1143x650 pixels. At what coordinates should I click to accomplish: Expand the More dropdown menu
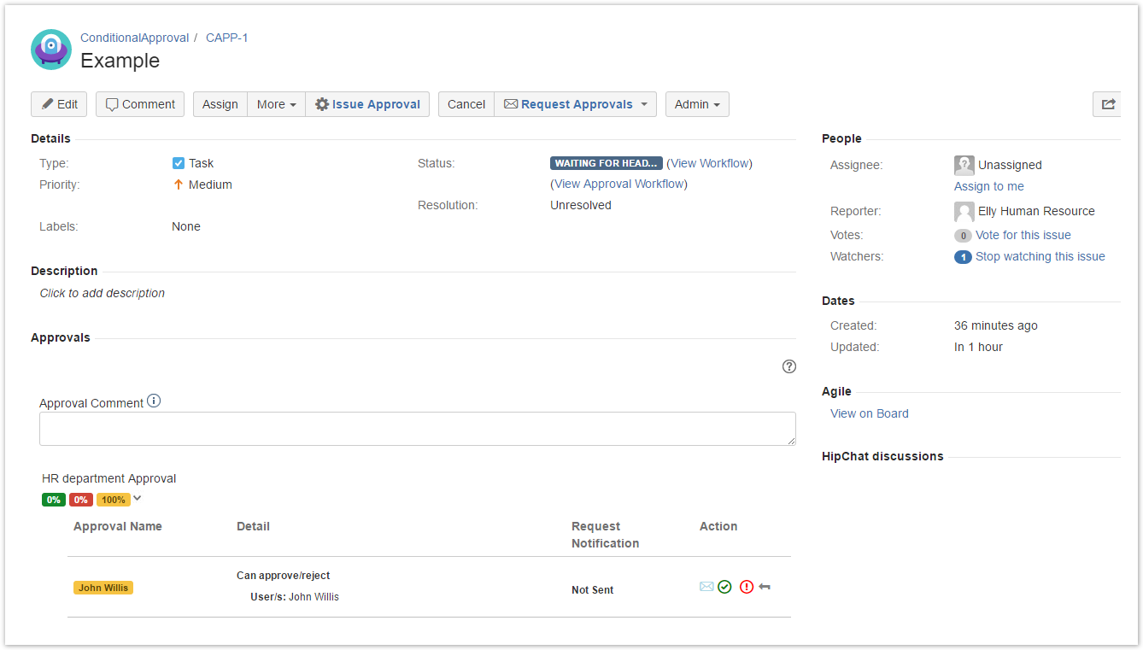pyautogui.click(x=276, y=104)
